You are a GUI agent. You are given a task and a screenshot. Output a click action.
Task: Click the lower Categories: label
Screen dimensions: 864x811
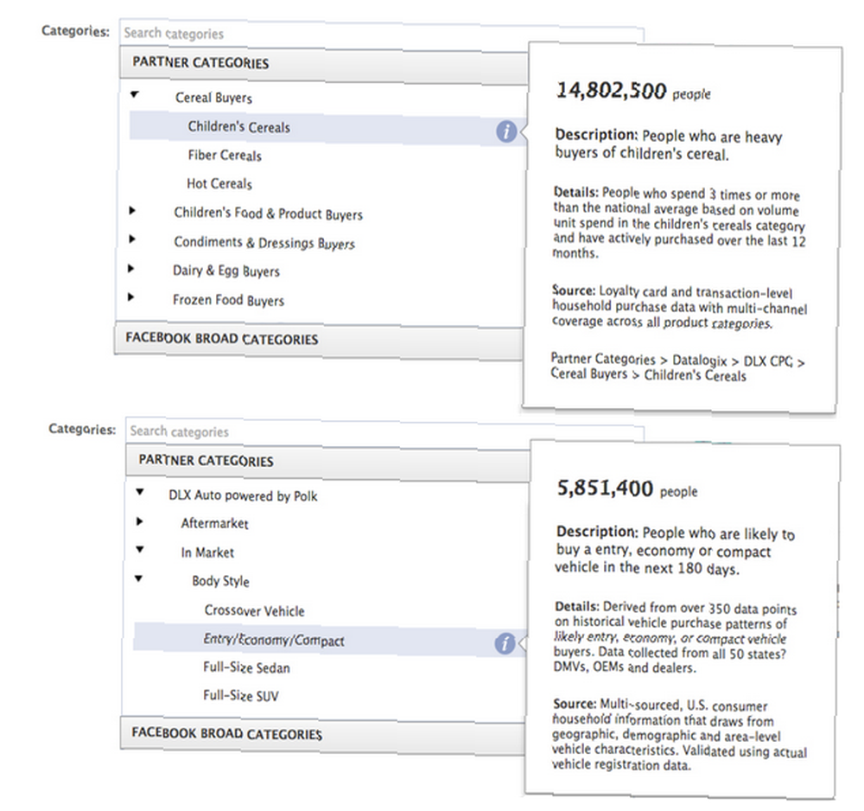click(82, 429)
